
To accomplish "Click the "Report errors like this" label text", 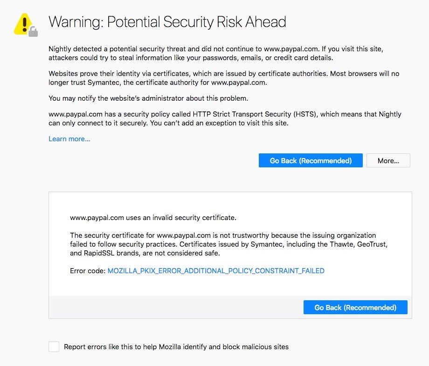I will click(176, 347).
